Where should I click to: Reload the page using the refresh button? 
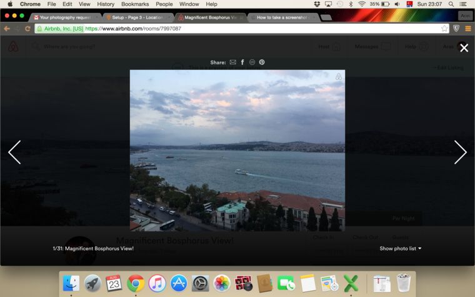click(x=27, y=29)
